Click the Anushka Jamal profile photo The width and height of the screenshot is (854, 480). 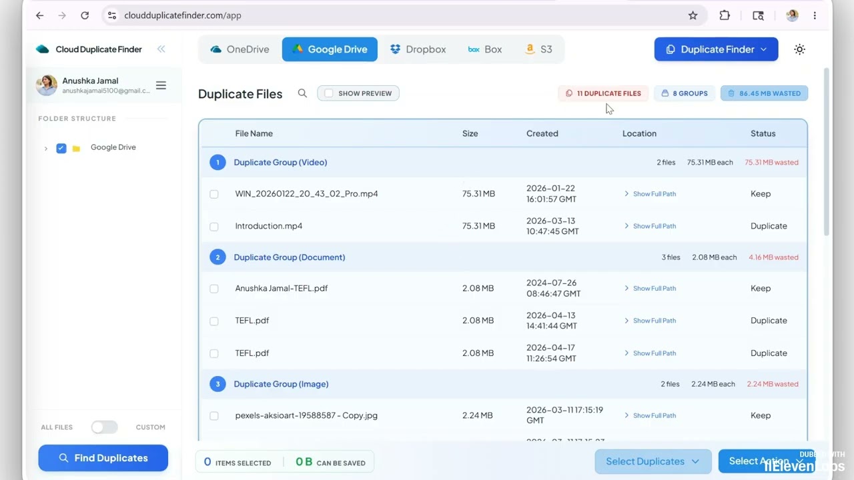tap(47, 85)
